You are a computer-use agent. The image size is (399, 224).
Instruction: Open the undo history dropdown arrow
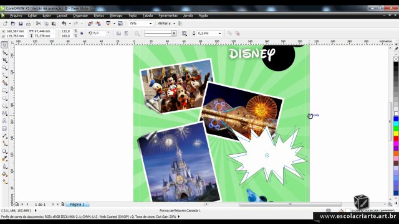click(70, 24)
